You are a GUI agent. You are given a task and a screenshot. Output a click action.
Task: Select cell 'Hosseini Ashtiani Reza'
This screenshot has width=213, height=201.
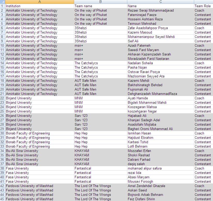coord(161,19)
